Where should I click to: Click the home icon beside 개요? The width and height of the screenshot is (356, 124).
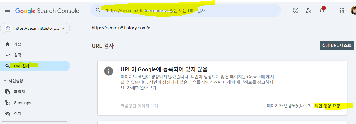tap(8, 44)
